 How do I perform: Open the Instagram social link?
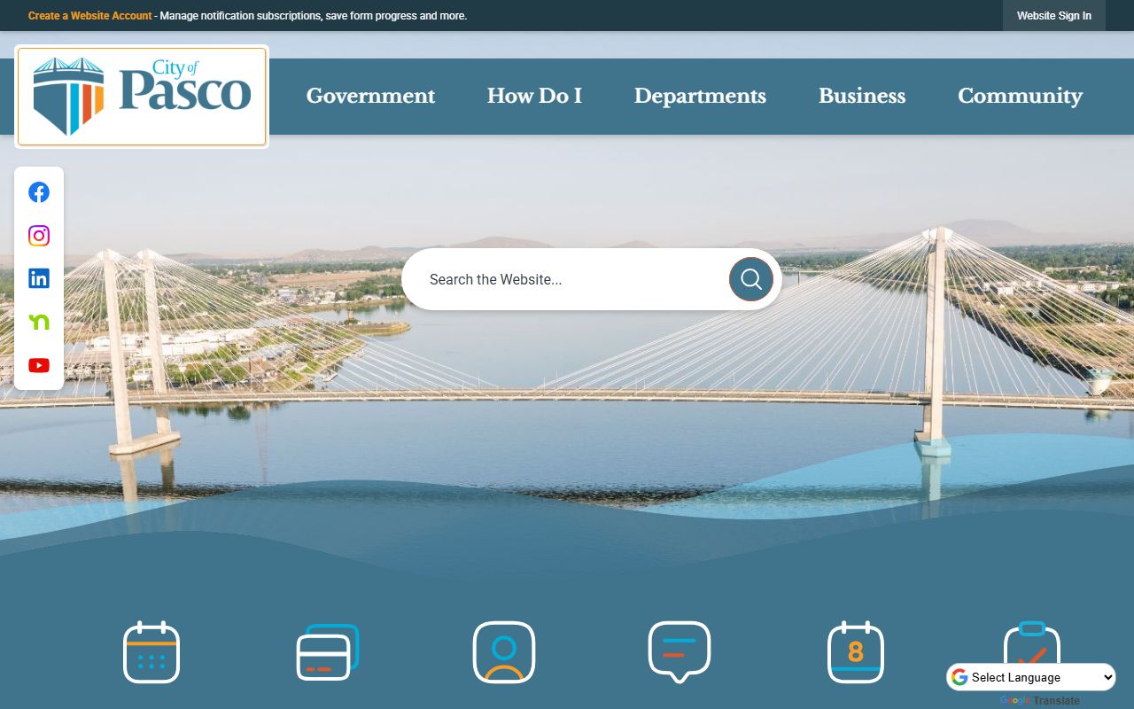coord(39,236)
